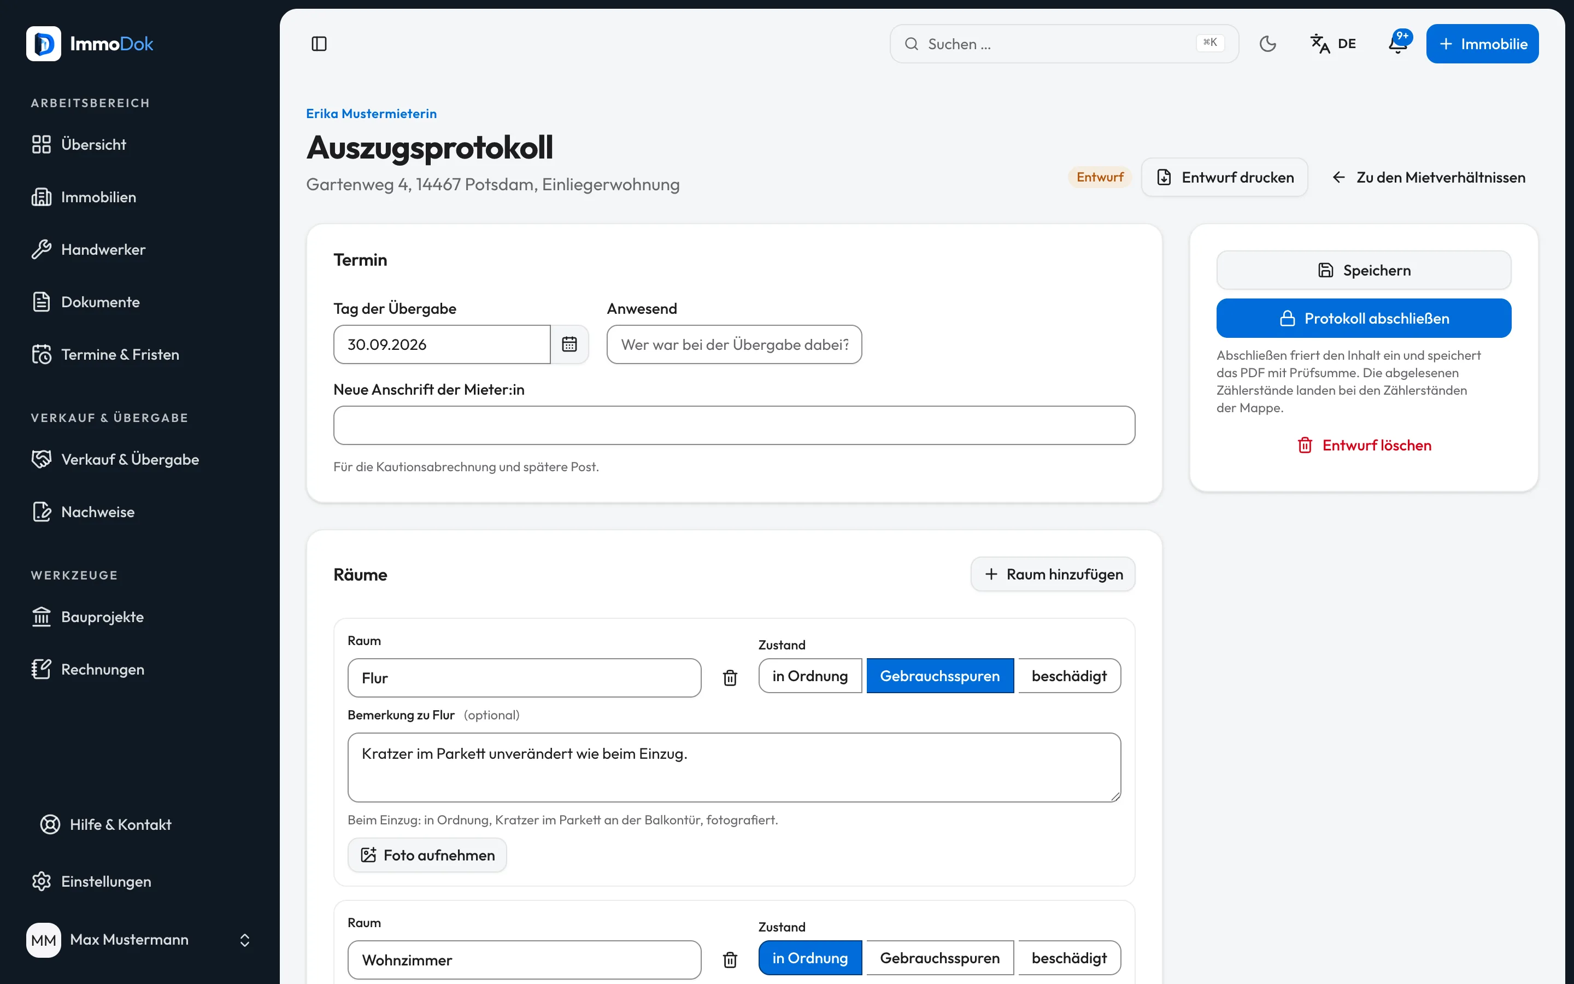
Task: Click Entwurf drucken
Action: click(1224, 177)
